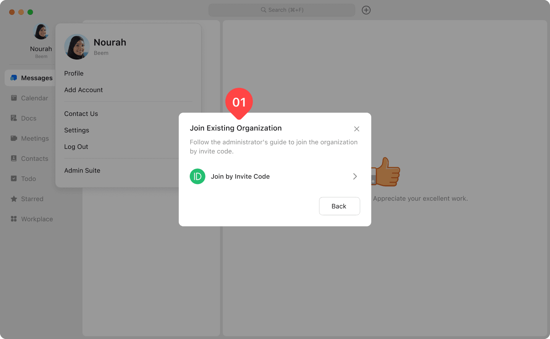Close the Join Existing Organization dialog
550x339 pixels.
tap(356, 129)
